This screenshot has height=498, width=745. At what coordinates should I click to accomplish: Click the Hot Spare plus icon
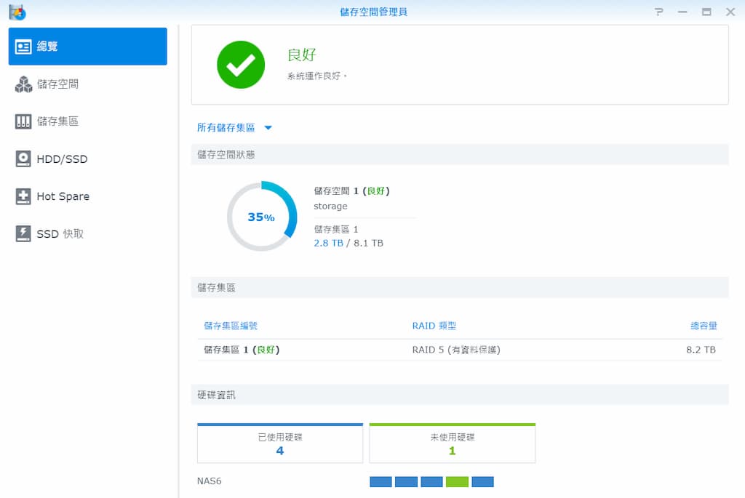coord(23,196)
